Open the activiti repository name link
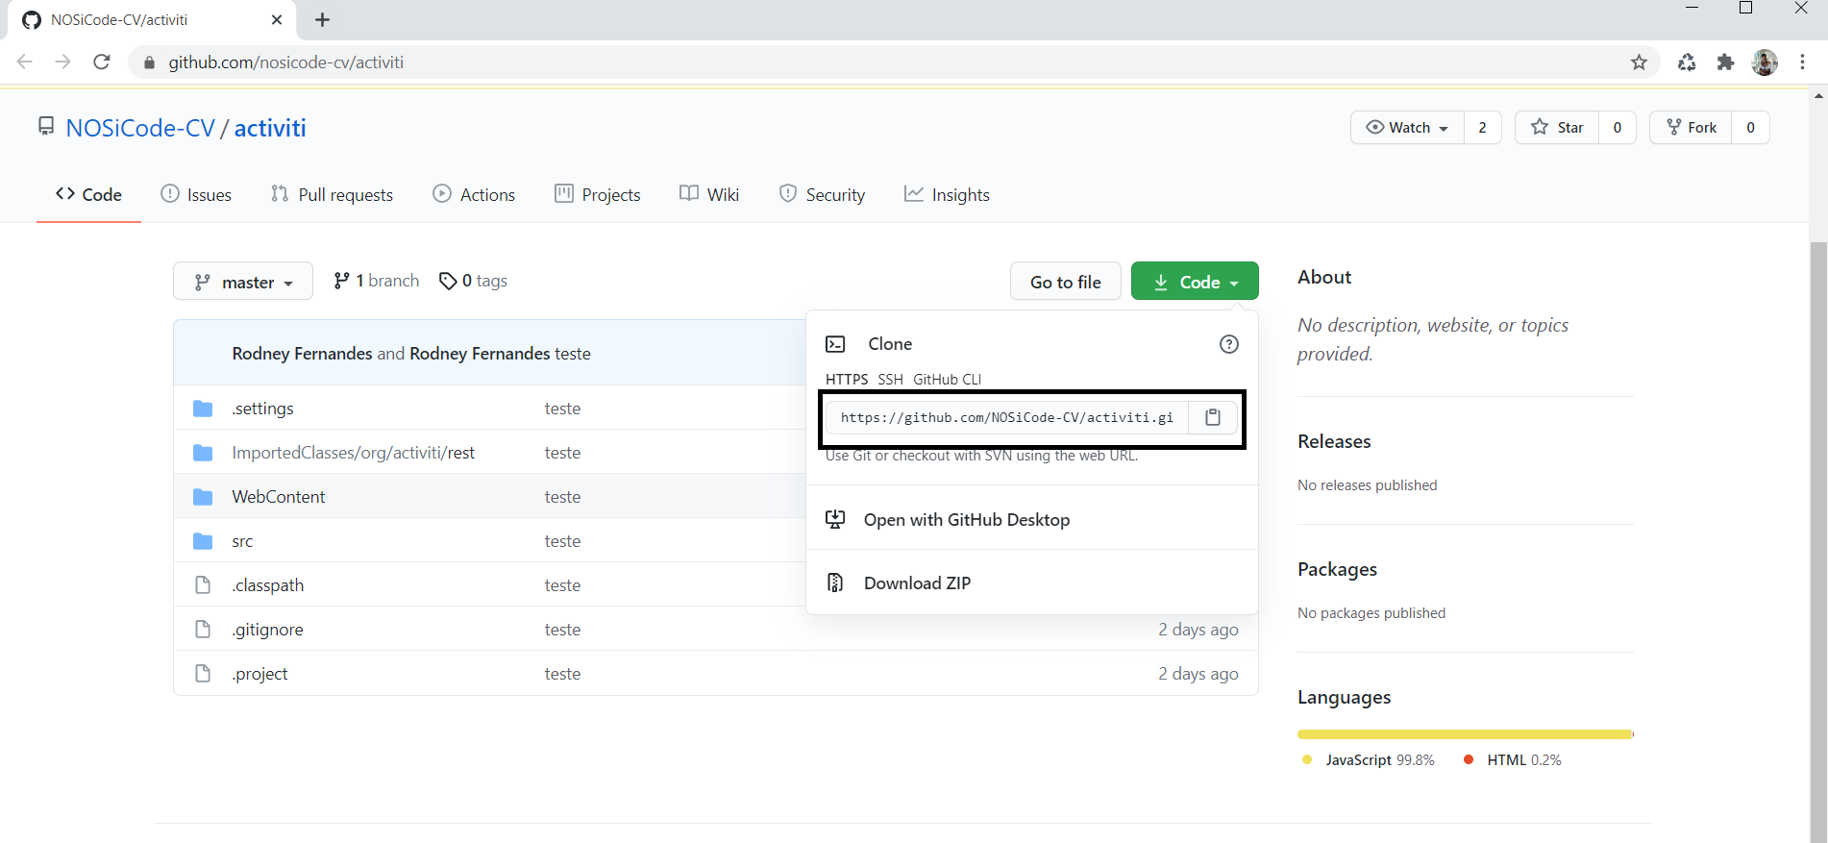 tap(270, 128)
